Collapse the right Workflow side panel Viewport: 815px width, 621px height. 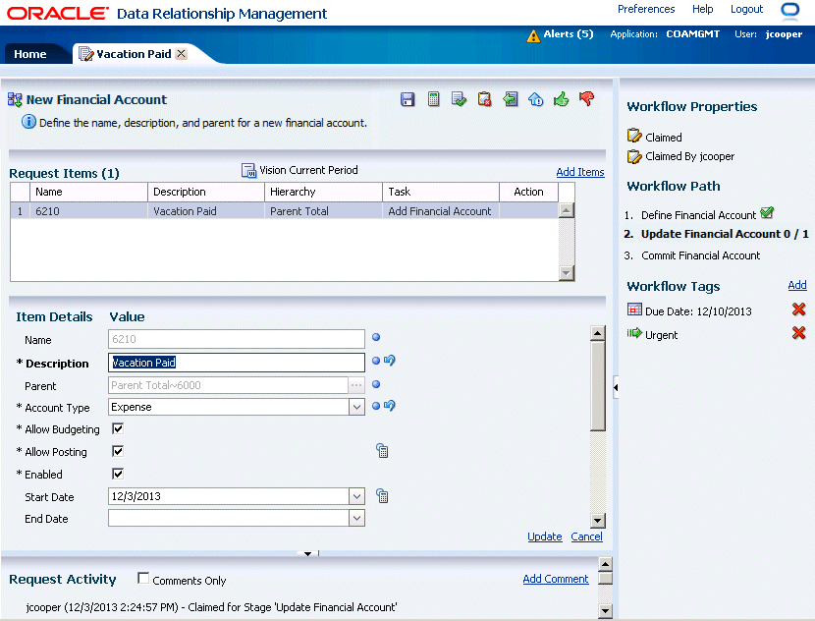point(616,387)
